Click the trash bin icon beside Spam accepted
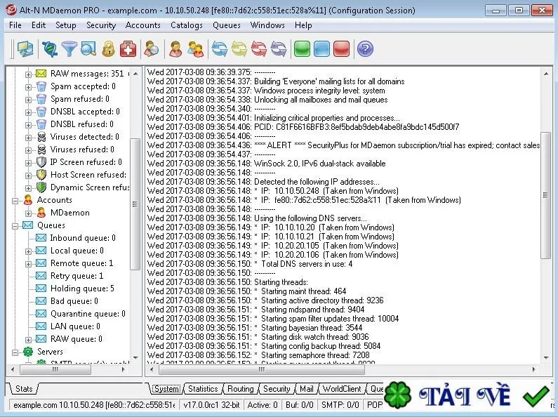This screenshot has height=417, width=558. (41, 86)
